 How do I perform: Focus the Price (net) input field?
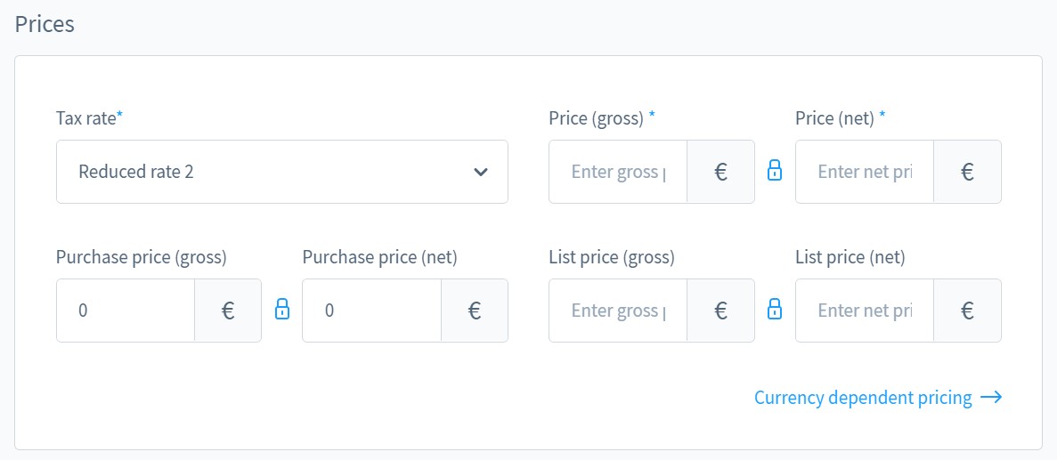865,172
